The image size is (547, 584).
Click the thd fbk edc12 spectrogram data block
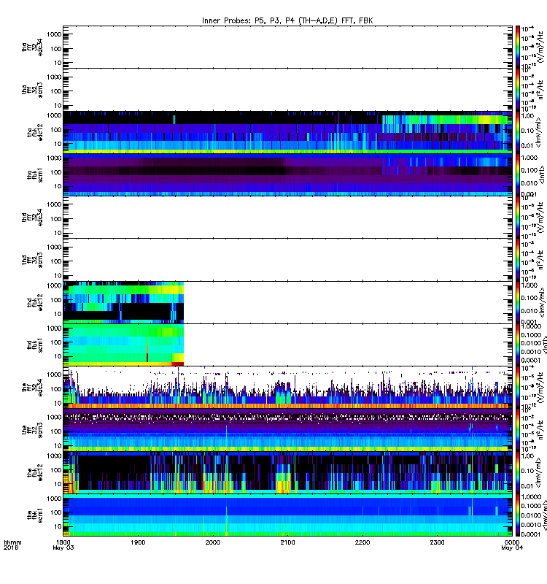pyautogui.click(x=123, y=302)
